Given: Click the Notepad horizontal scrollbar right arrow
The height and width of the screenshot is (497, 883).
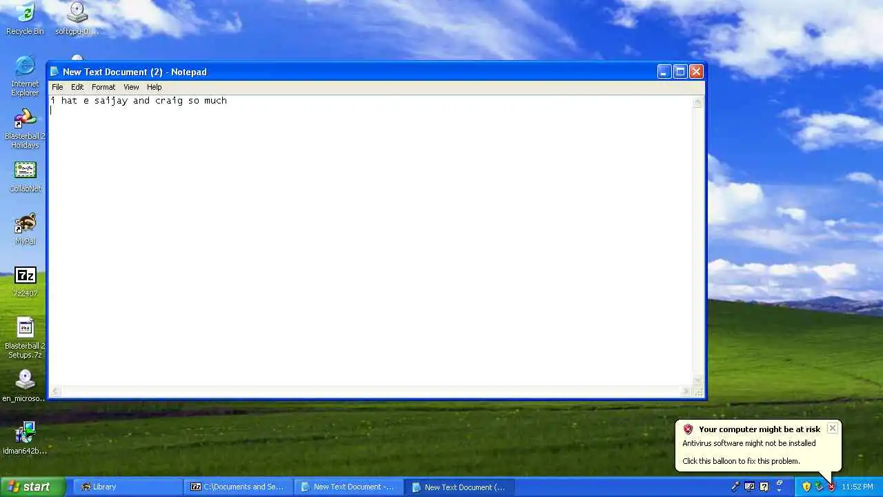Looking at the screenshot, I should click(x=686, y=391).
